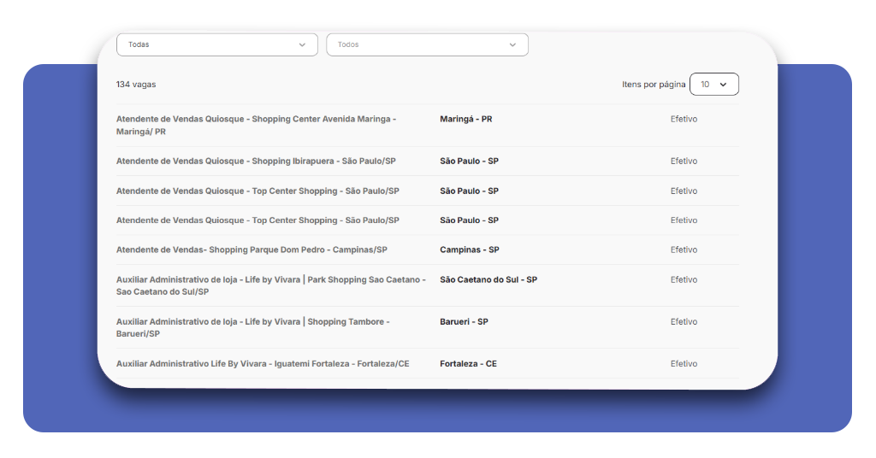Click the Fortaleza - CE location text
Viewport: 876px width, 458px height.
coord(468,363)
